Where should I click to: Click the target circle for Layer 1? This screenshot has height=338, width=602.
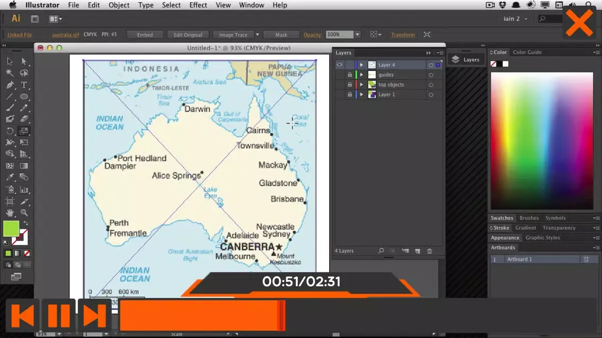point(431,95)
